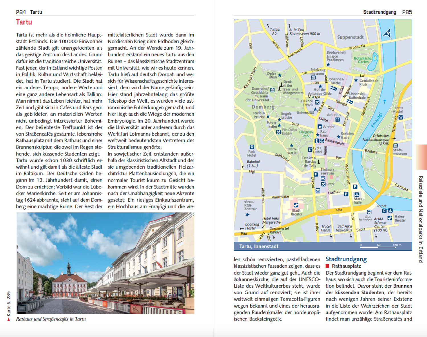Screen dimensions: 427x337
Task: Click the red triangle beside Karte S. 285
Action: coord(9,319)
